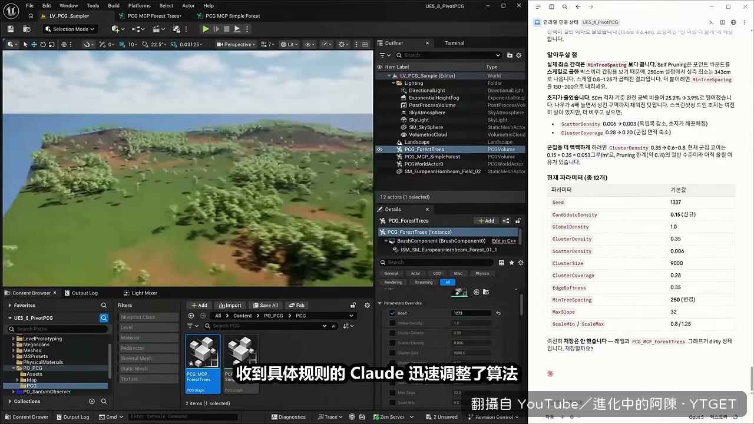754x424 pixels.
Task: Click the Stop simulation button
Action: coord(226,29)
